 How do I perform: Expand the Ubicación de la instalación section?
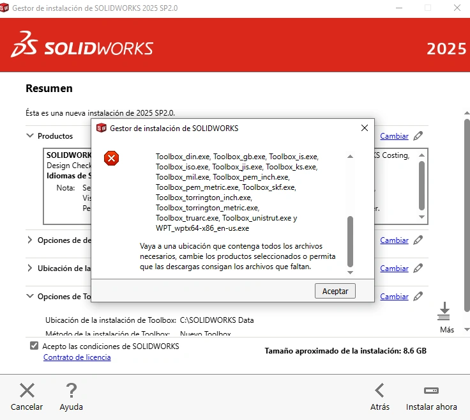(x=29, y=268)
